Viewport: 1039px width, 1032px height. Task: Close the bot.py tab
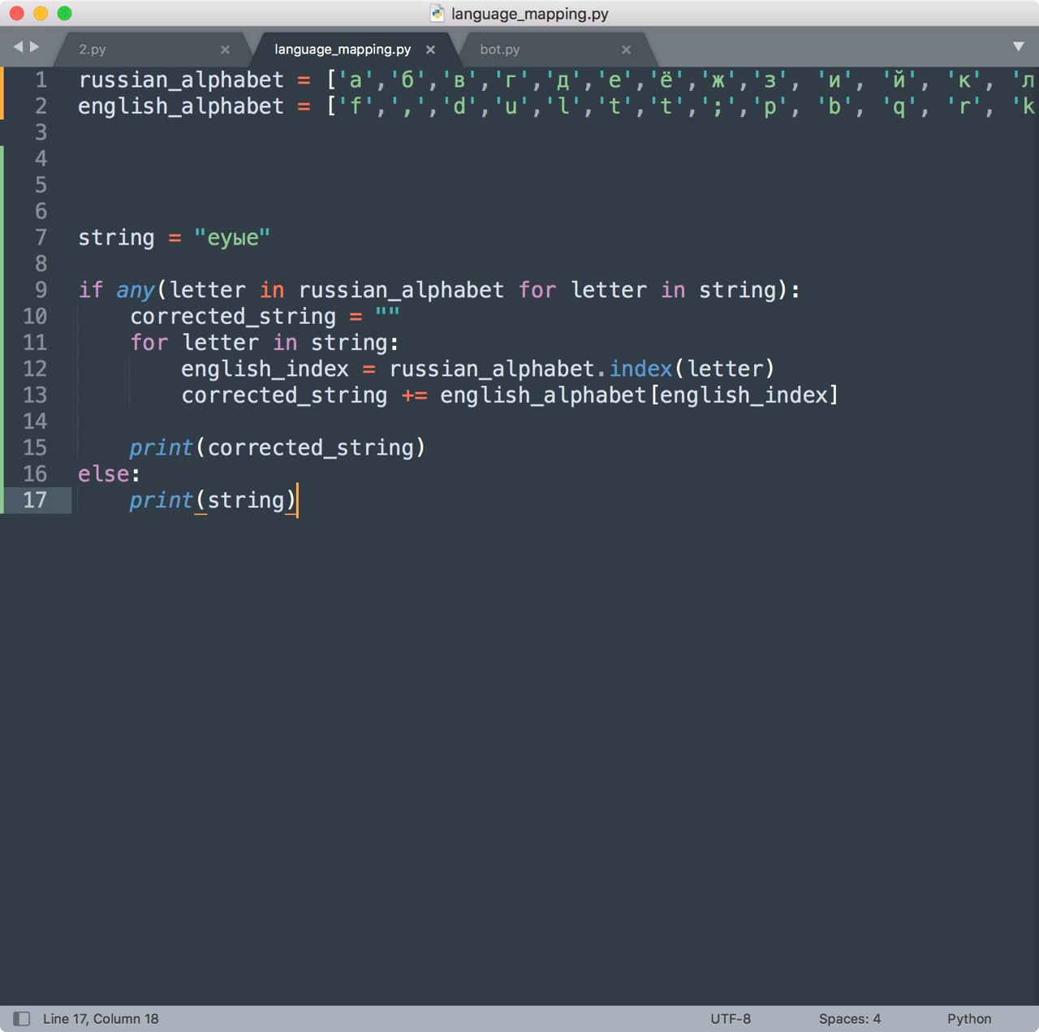[626, 50]
